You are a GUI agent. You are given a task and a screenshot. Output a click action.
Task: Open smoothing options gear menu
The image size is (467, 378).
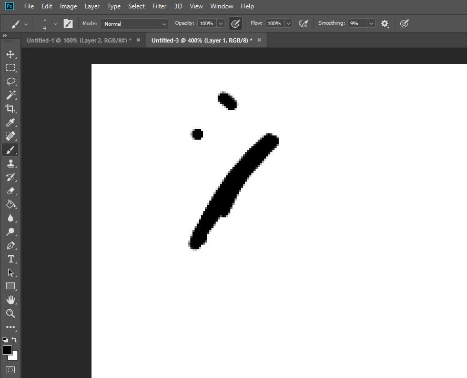(x=385, y=24)
